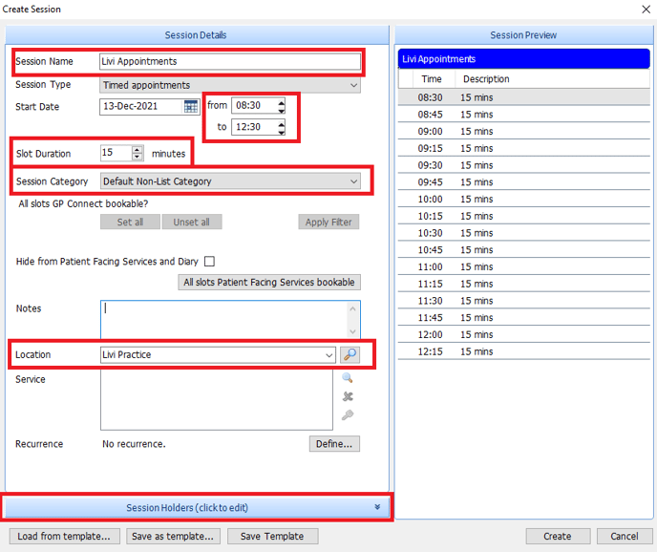Increase the 'from' start time with up arrow

coord(281,102)
